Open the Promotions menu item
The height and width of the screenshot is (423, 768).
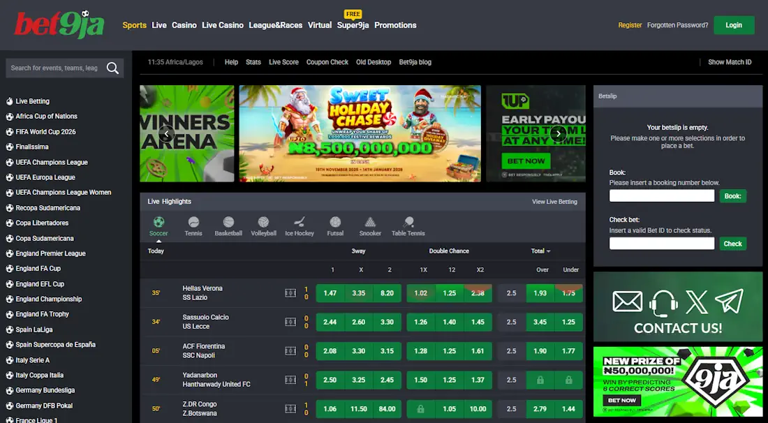pyautogui.click(x=395, y=25)
